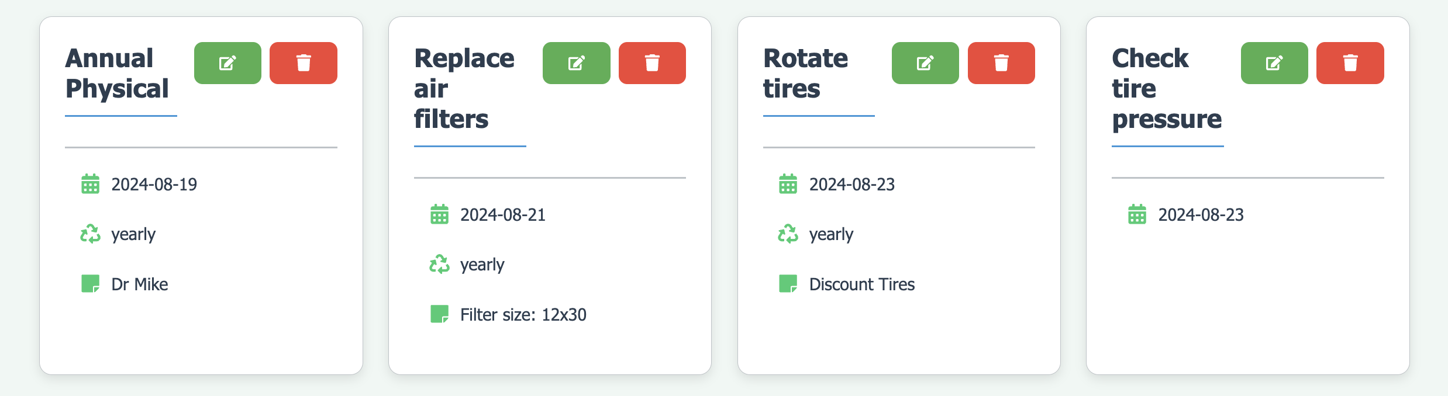This screenshot has height=396, width=1448.
Task: Delete the Replace air filters card
Action: [652, 63]
